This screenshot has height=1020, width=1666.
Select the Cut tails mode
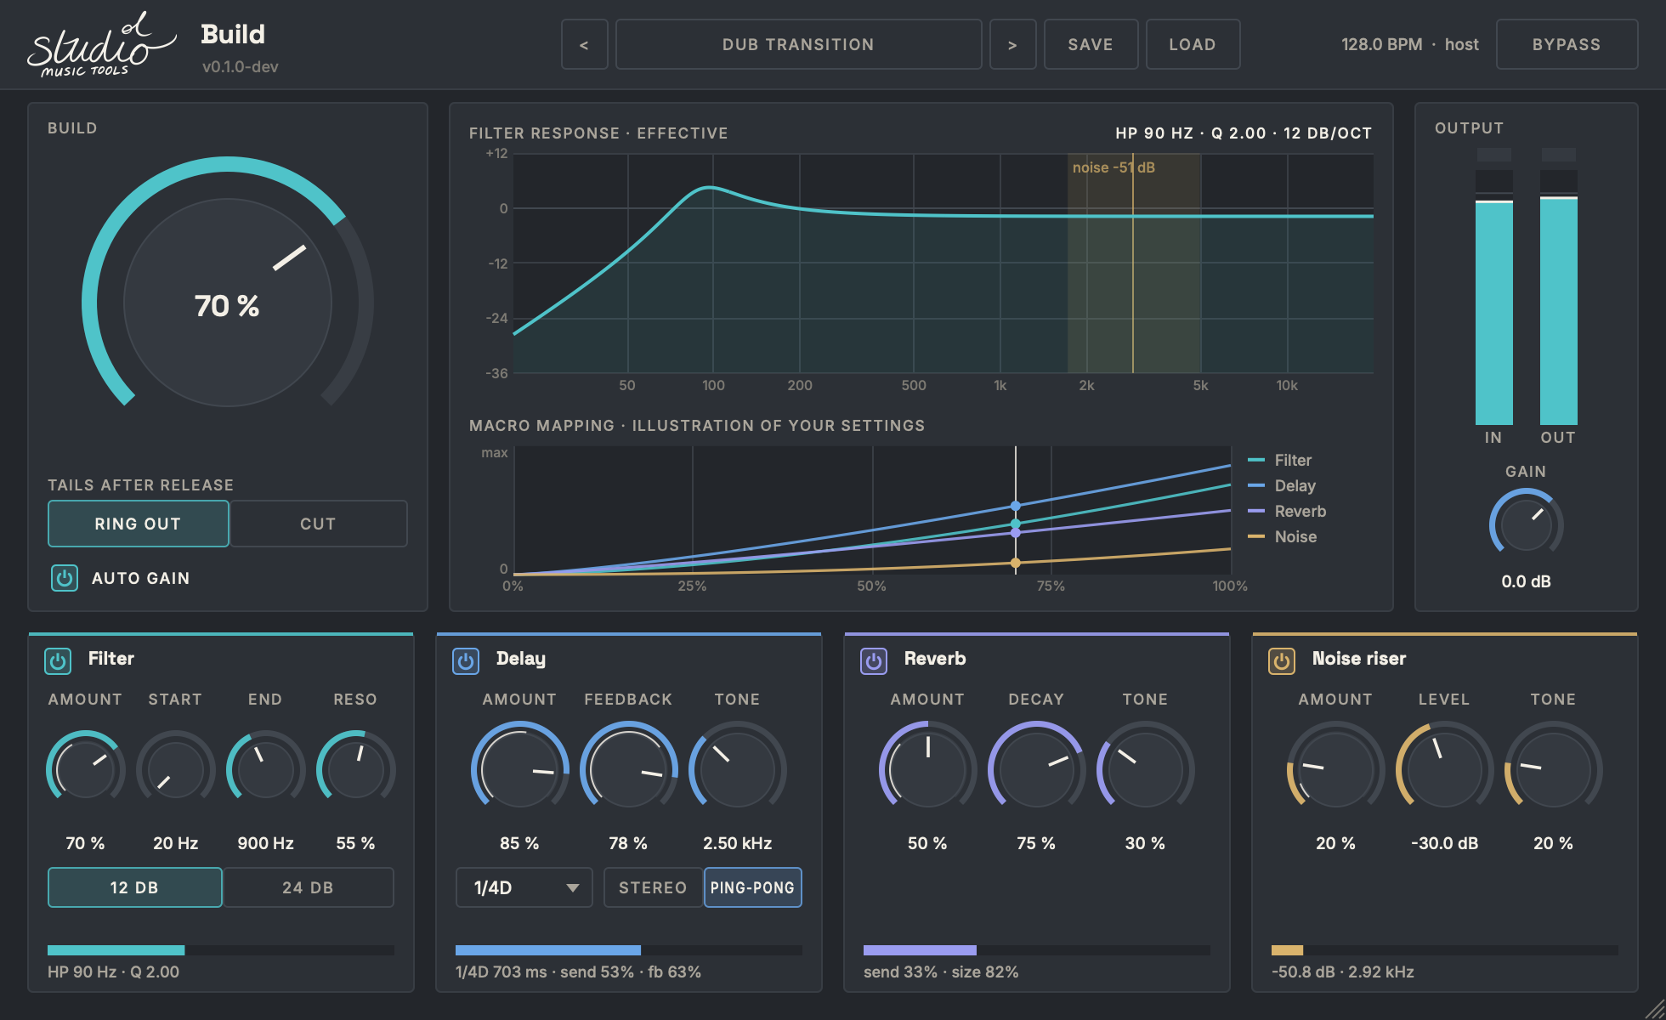coord(318,524)
